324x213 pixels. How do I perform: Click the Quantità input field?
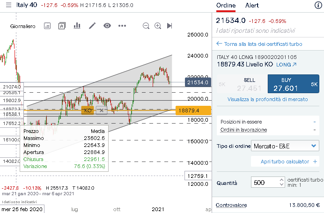[267, 183]
